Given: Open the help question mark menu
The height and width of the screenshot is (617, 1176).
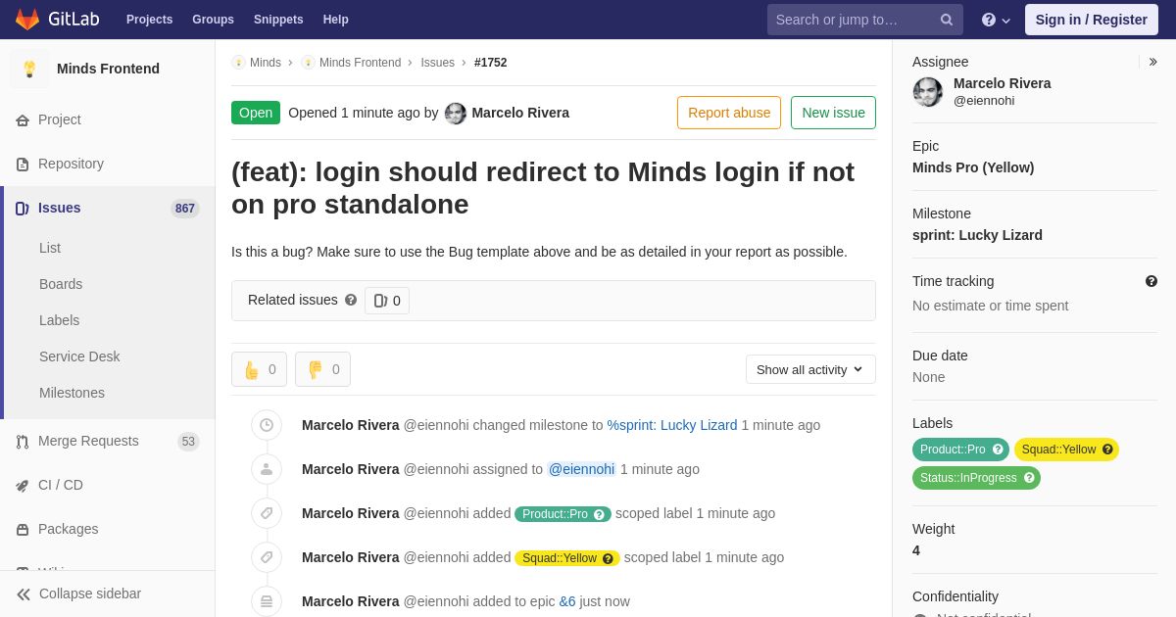Looking at the screenshot, I should point(996,20).
